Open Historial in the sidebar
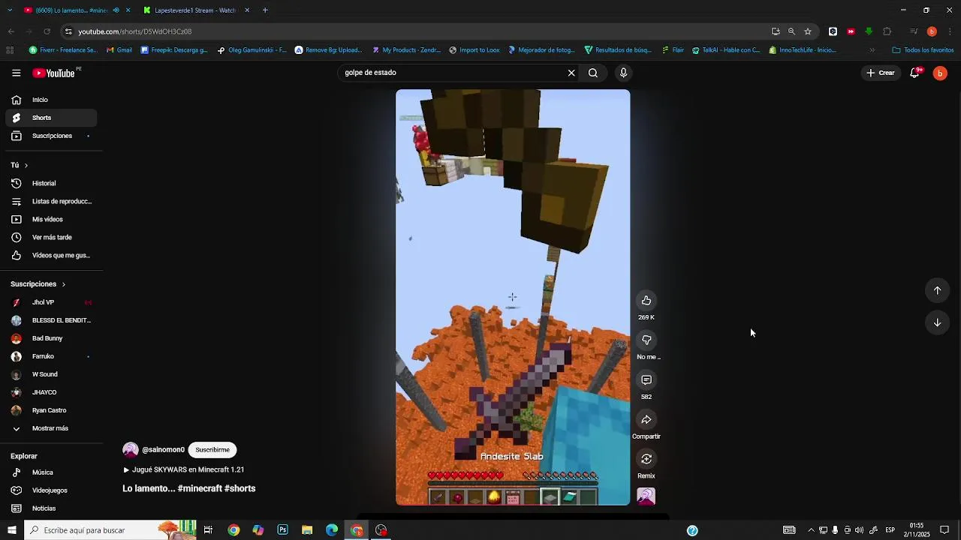 pos(51,183)
